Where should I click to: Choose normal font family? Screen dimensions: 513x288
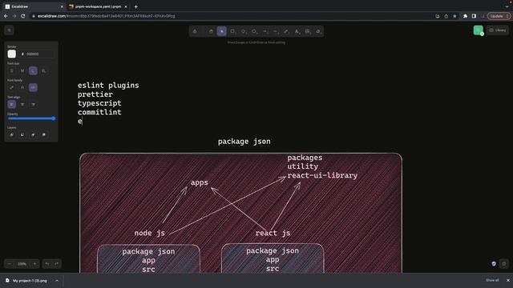coord(22,87)
